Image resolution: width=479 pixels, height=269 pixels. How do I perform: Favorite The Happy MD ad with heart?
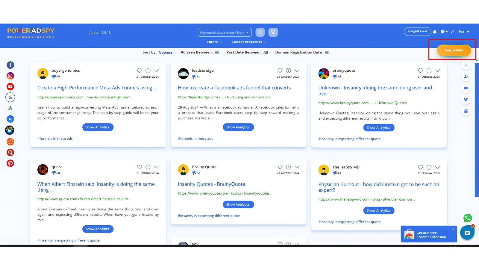pos(421,167)
